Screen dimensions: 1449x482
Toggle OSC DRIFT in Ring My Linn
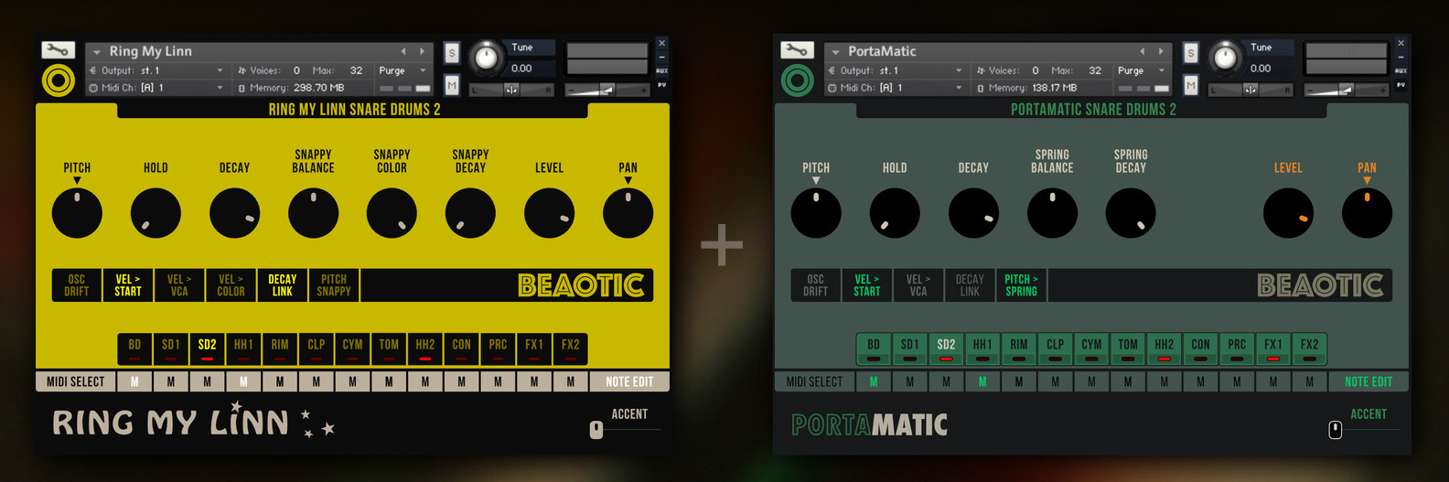coord(77,285)
